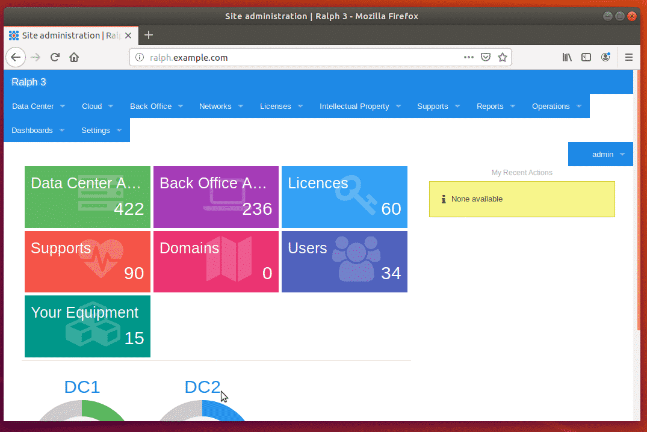
Task: Close the Firefox window
Action: point(632,16)
